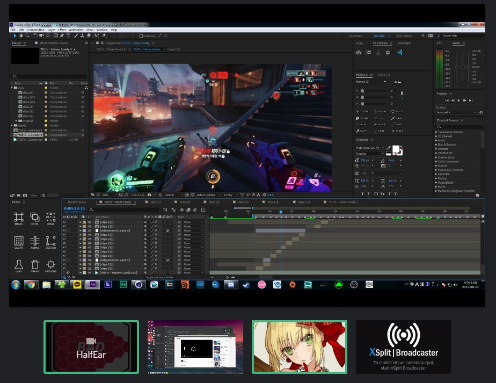Hide Adjustment Layer 1 visibility eye
This screenshot has height=383, width=496.
64,260
